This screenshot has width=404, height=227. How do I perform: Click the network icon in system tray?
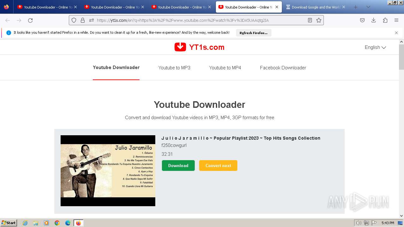tap(366, 223)
